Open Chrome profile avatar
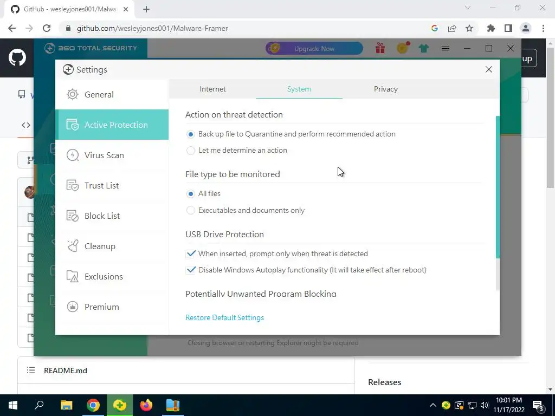 tap(526, 28)
